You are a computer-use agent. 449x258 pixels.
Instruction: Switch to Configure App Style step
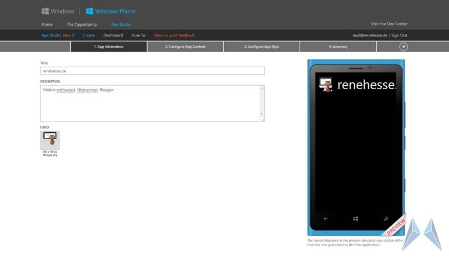pyautogui.click(x=262, y=47)
